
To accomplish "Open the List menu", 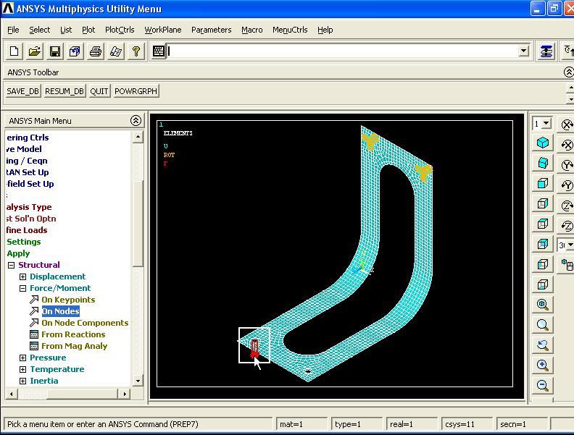I will (x=66, y=30).
